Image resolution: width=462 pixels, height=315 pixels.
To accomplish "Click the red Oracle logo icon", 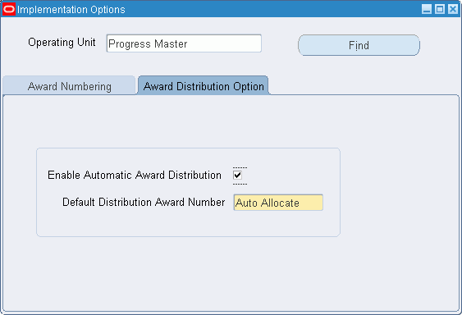I will [x=9, y=9].
